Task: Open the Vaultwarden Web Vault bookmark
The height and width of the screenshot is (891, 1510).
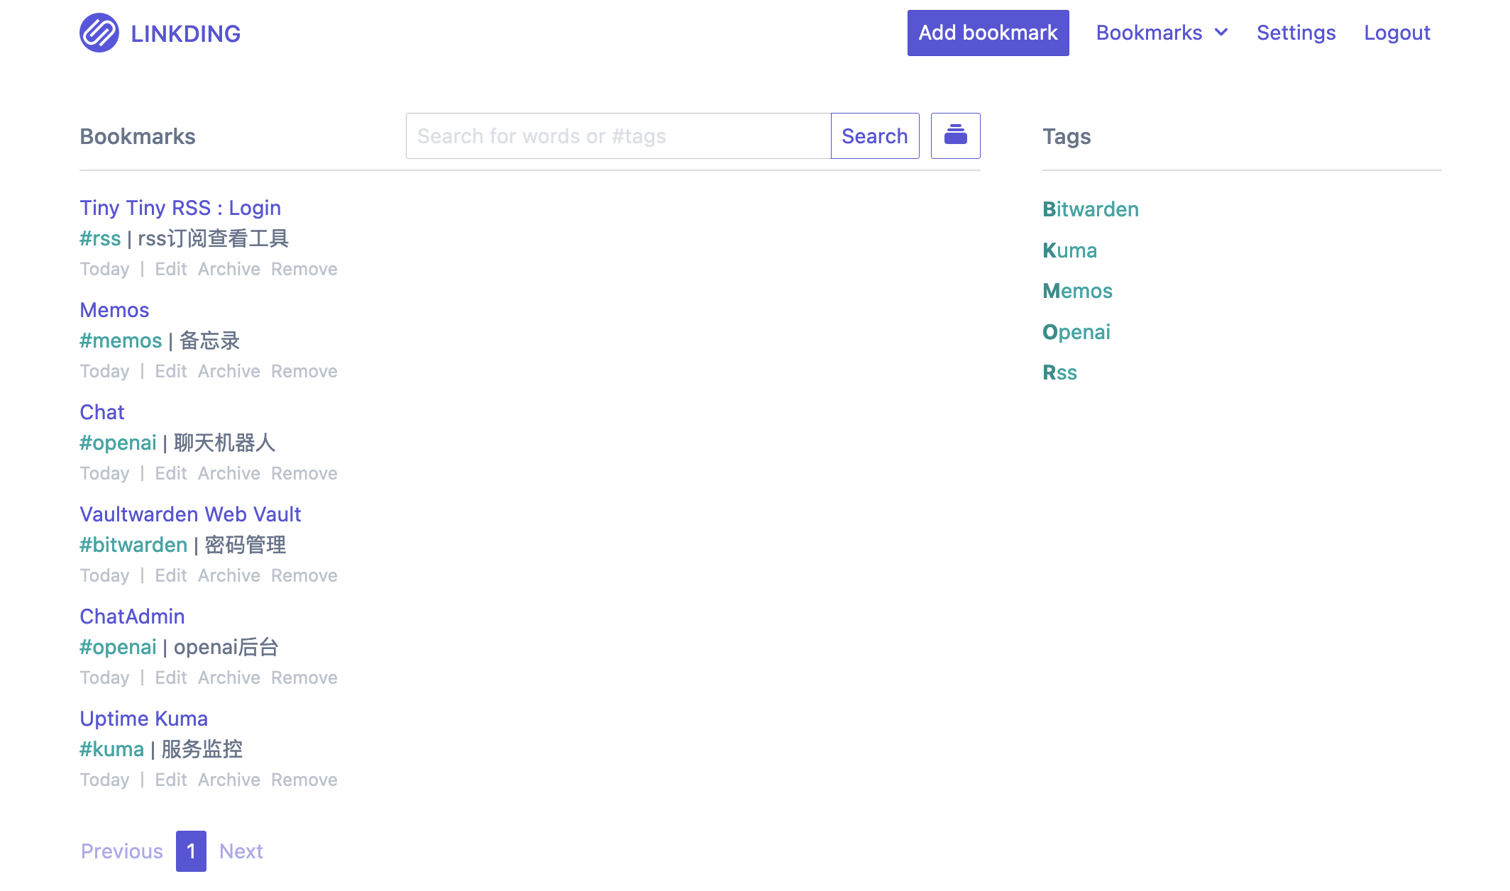Action: 190,514
